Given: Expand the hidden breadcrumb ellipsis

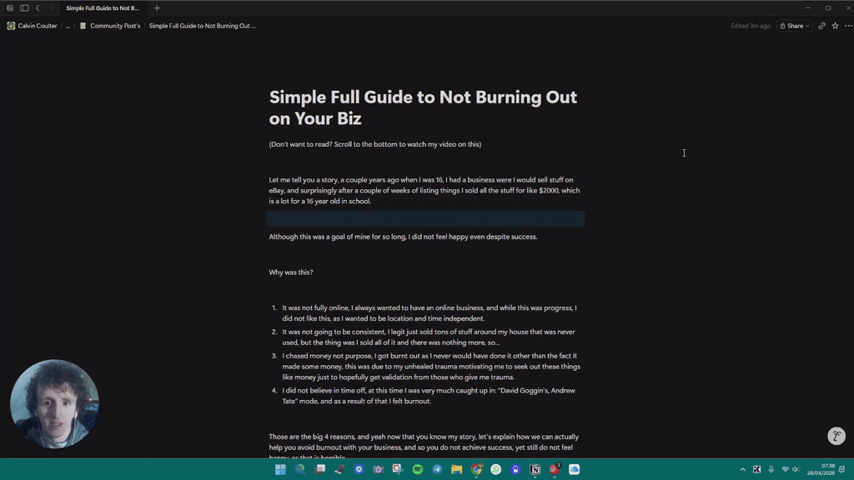Looking at the screenshot, I should pyautogui.click(x=68, y=25).
